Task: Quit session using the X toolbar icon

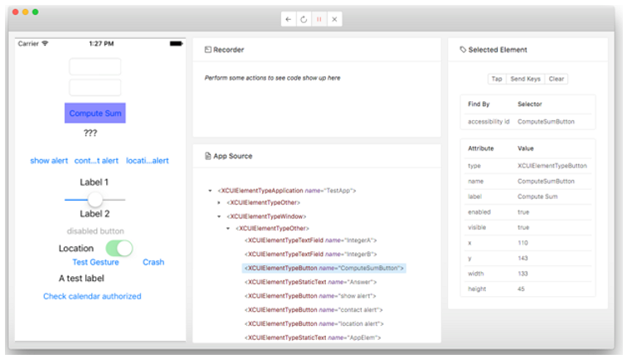Action: tap(334, 18)
